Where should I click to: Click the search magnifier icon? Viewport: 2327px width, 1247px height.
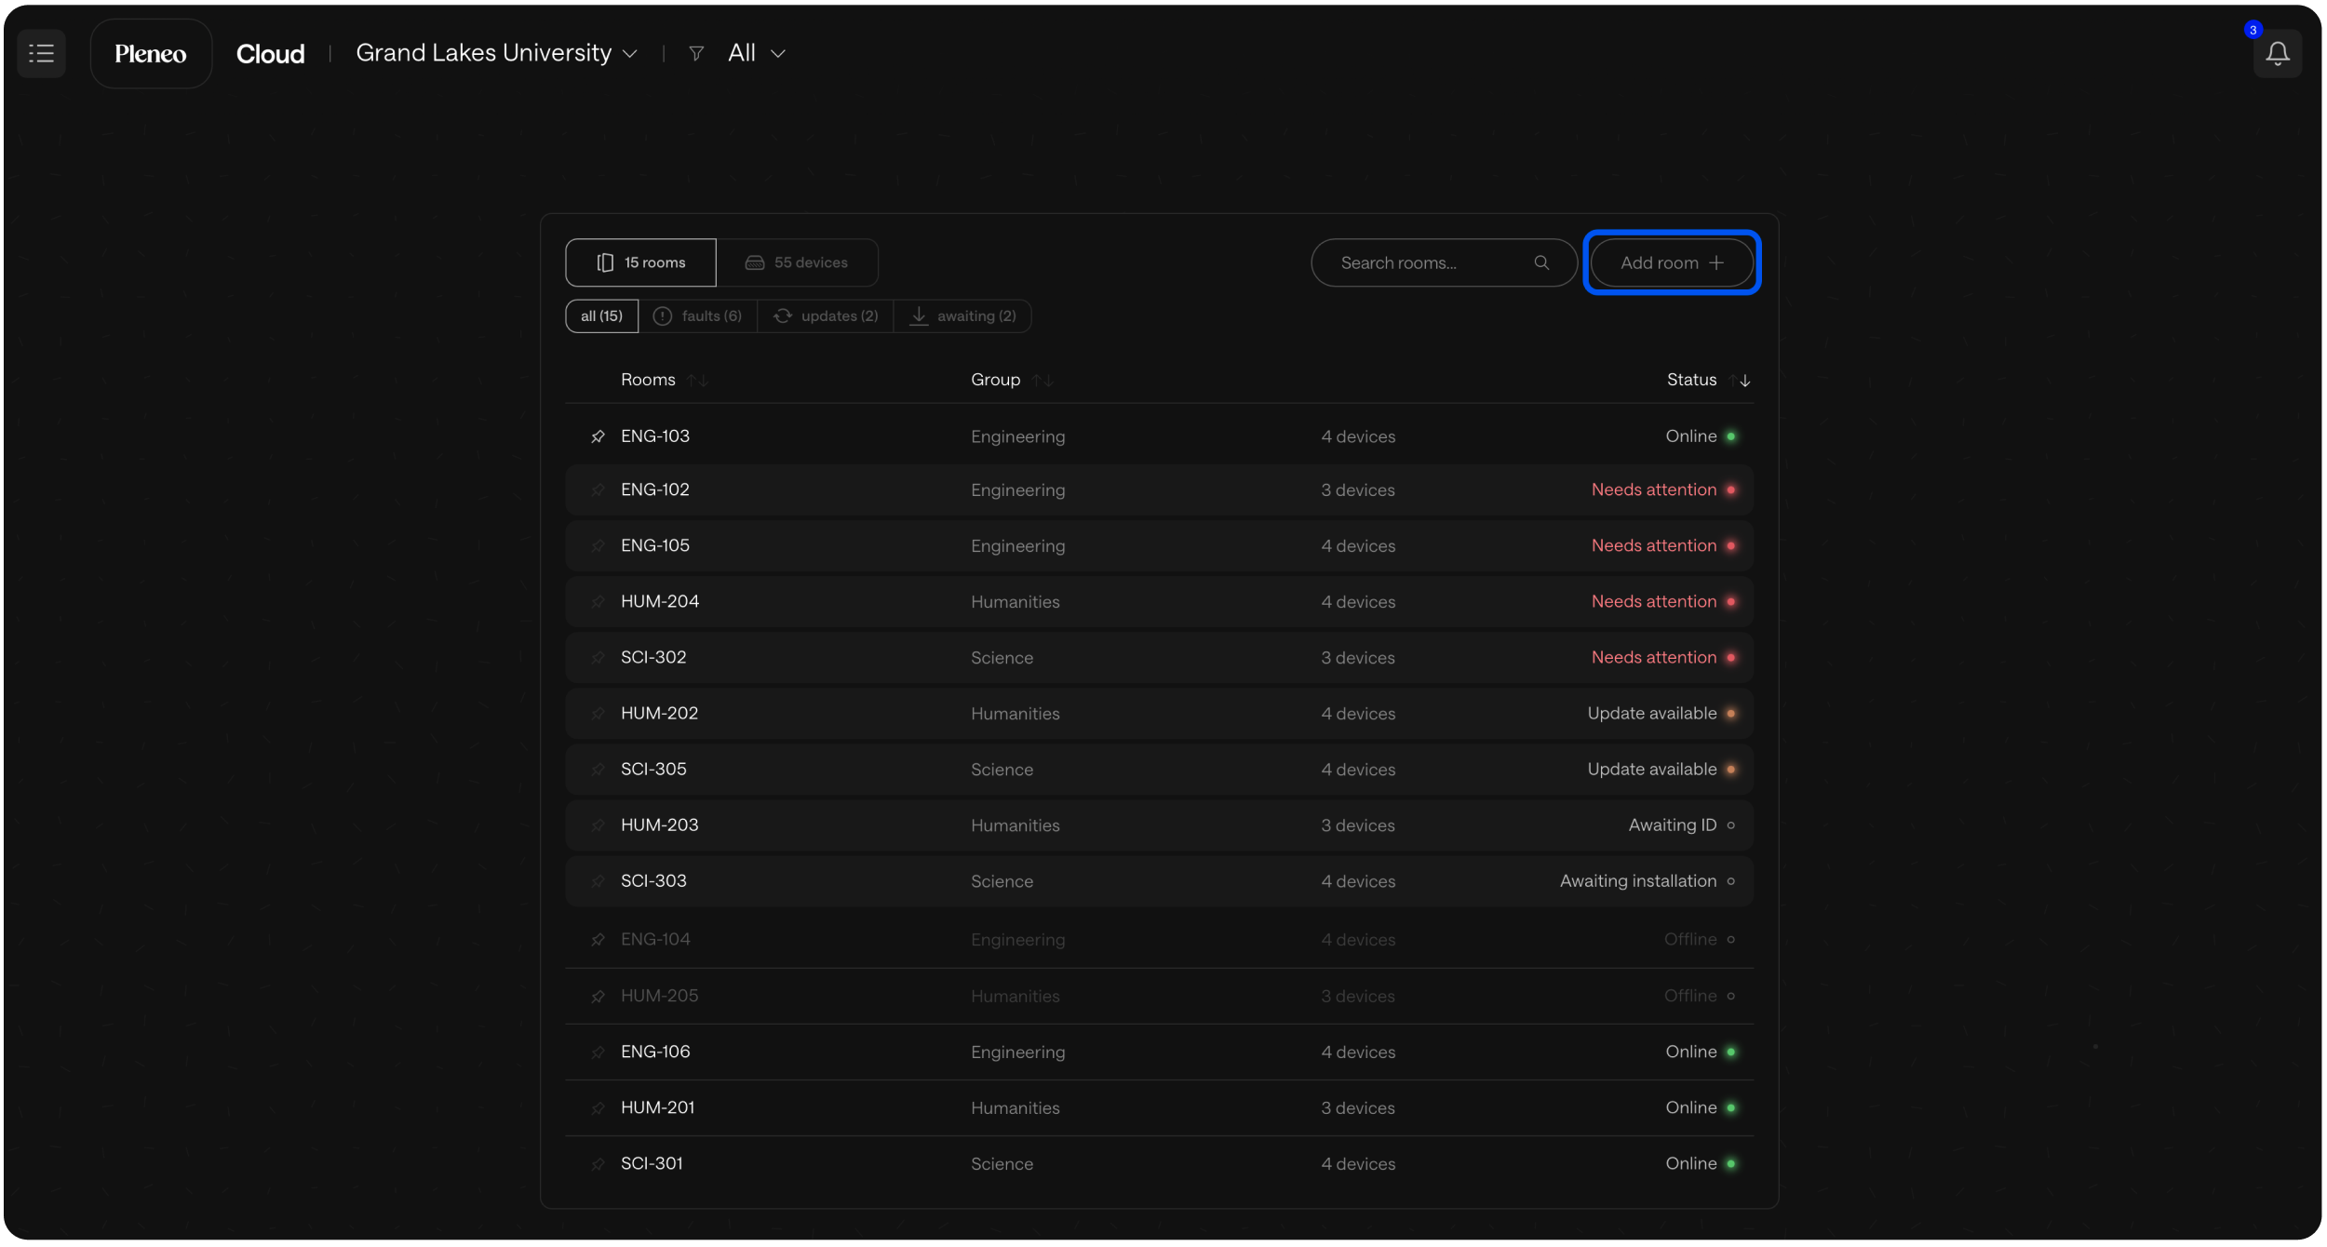coord(1541,263)
